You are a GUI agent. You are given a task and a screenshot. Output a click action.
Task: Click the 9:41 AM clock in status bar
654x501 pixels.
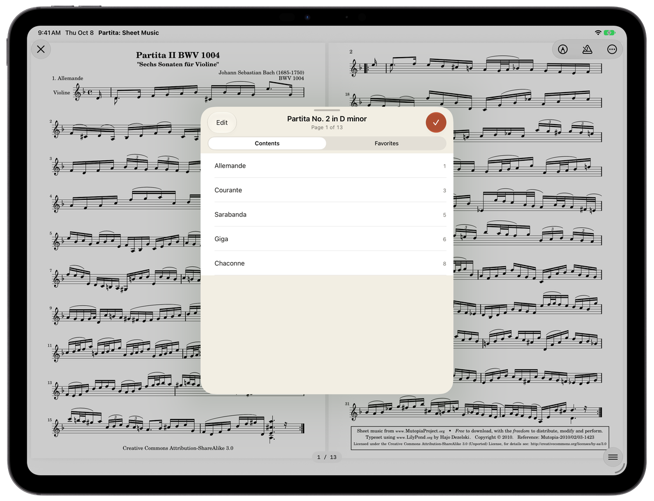[49, 33]
